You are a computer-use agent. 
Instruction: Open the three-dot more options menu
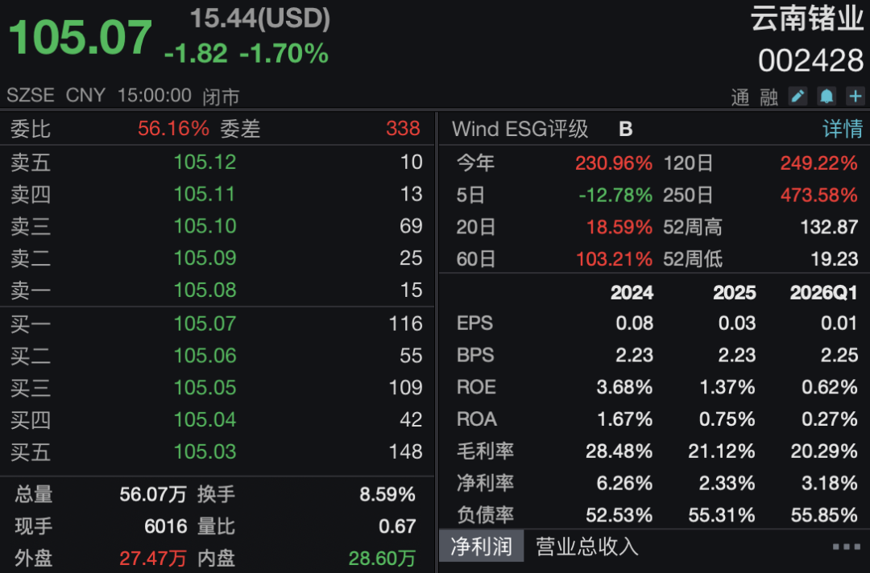tap(846, 547)
